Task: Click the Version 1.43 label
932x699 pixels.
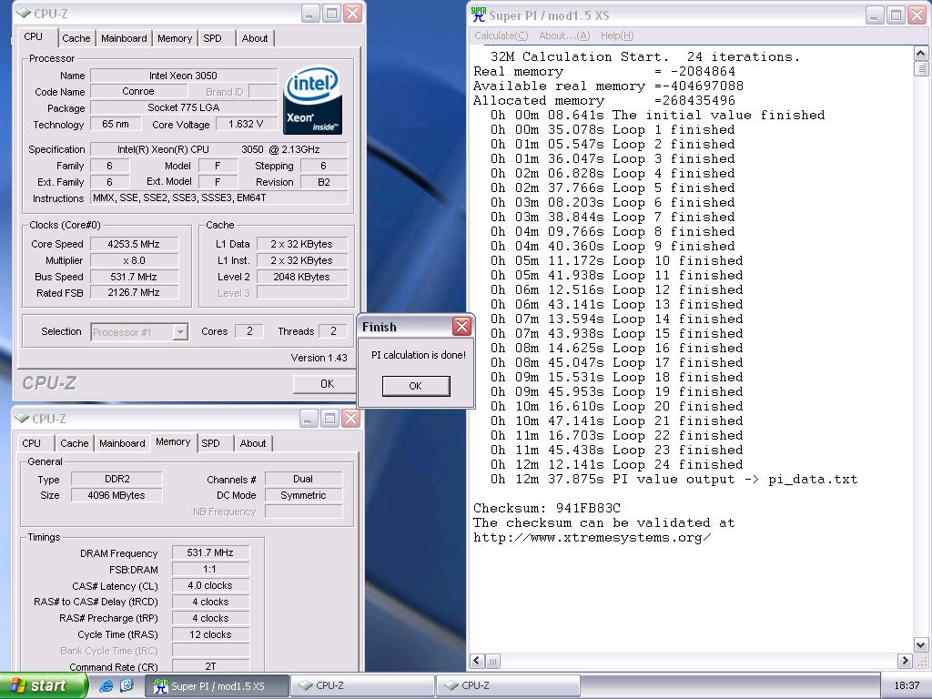Action: (x=319, y=358)
